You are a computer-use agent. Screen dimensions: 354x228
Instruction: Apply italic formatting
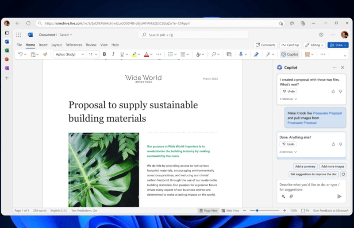tap(113, 54)
